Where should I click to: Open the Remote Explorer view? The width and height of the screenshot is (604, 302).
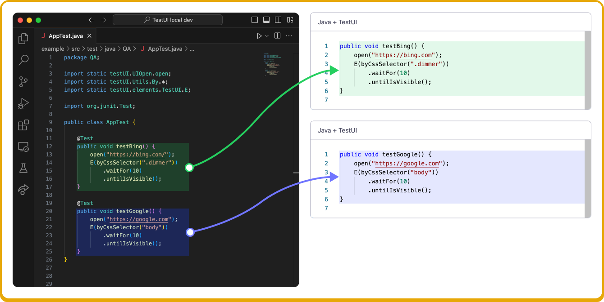(x=23, y=147)
